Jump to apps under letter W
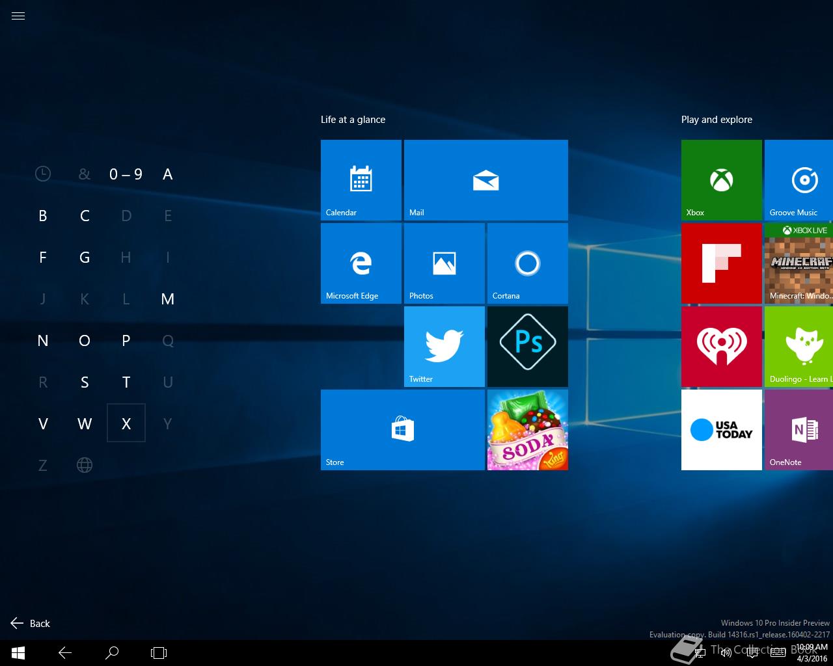 (85, 423)
